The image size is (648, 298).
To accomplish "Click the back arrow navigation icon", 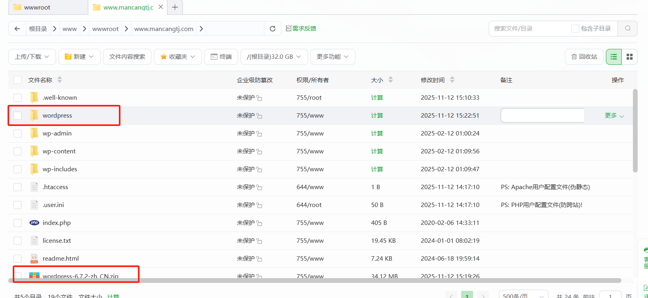I will click(17, 29).
